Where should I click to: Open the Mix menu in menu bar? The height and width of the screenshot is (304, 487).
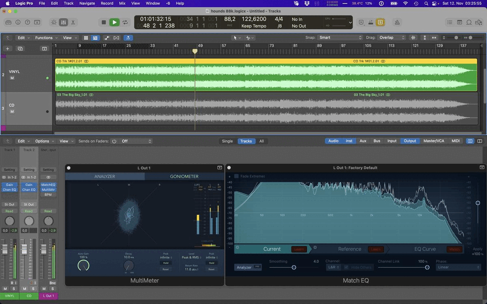pos(122,3)
